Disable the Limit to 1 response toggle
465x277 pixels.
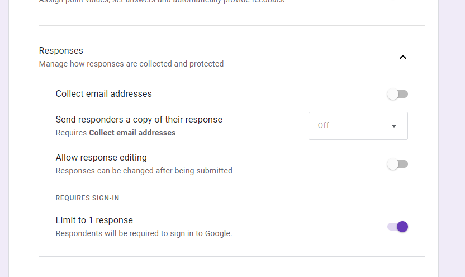click(x=397, y=227)
